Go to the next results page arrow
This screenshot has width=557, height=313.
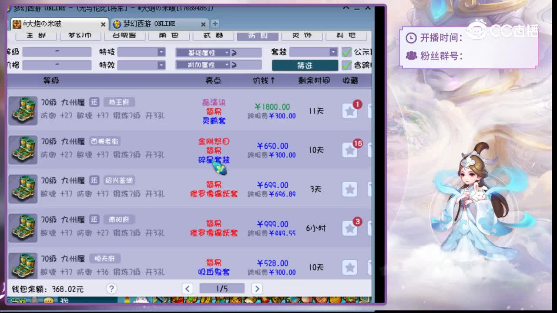[x=257, y=289]
